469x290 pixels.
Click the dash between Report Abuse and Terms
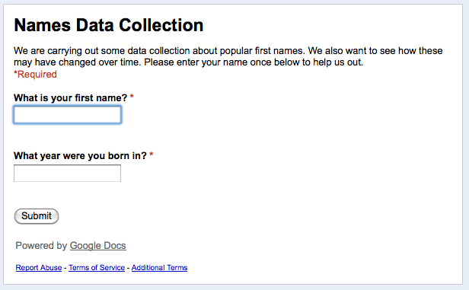point(65,268)
